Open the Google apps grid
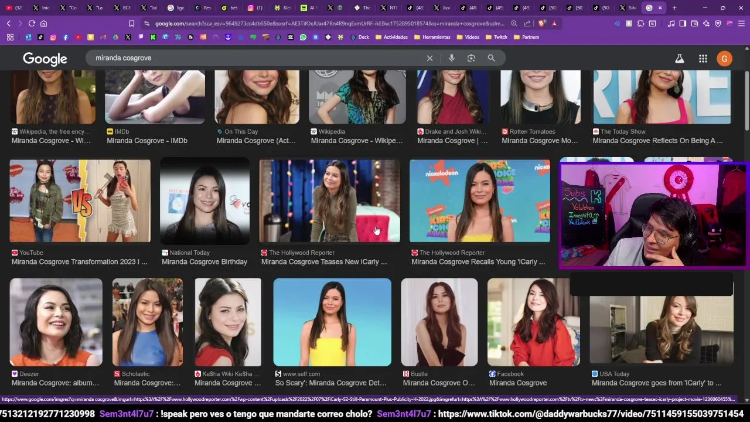 tap(703, 59)
